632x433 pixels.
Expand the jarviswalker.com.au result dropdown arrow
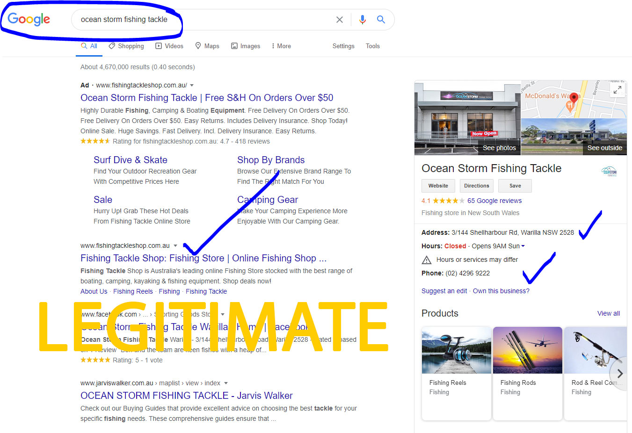(x=226, y=383)
